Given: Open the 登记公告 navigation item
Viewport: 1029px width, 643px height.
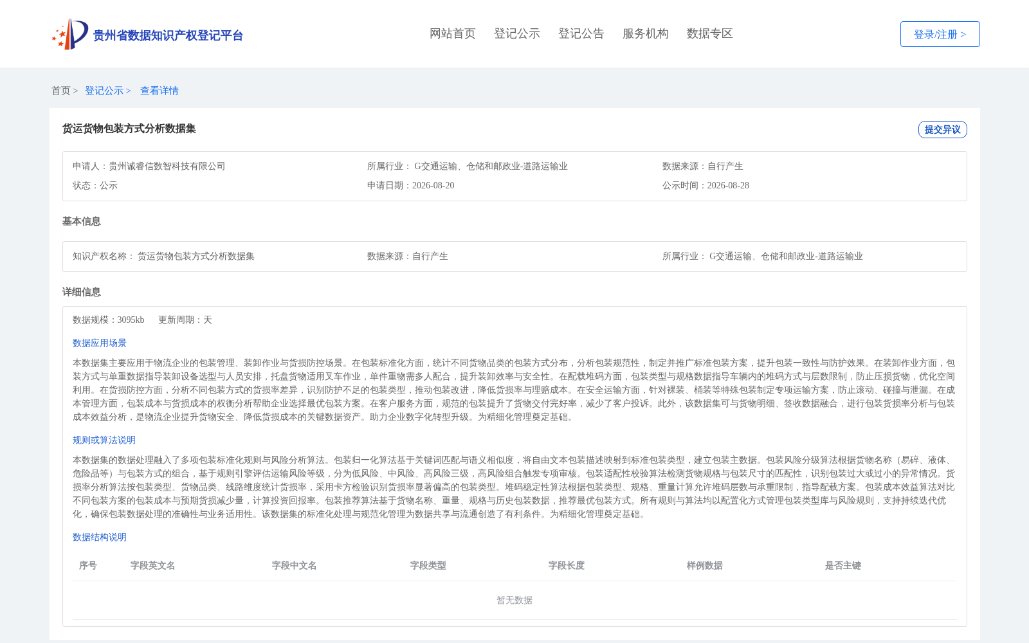Looking at the screenshot, I should [581, 33].
